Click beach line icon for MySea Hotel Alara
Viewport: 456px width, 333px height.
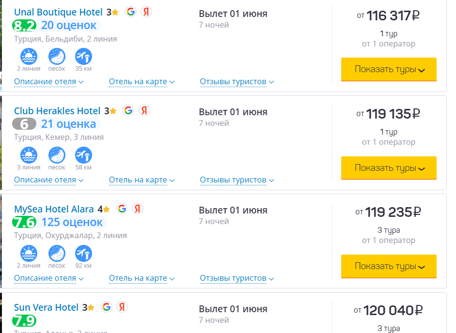tap(29, 254)
